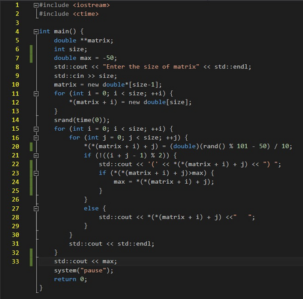Viewport: 303px width, 299px height.
Task: Click on "101" in the modulo expression
Action: tap(242, 146)
